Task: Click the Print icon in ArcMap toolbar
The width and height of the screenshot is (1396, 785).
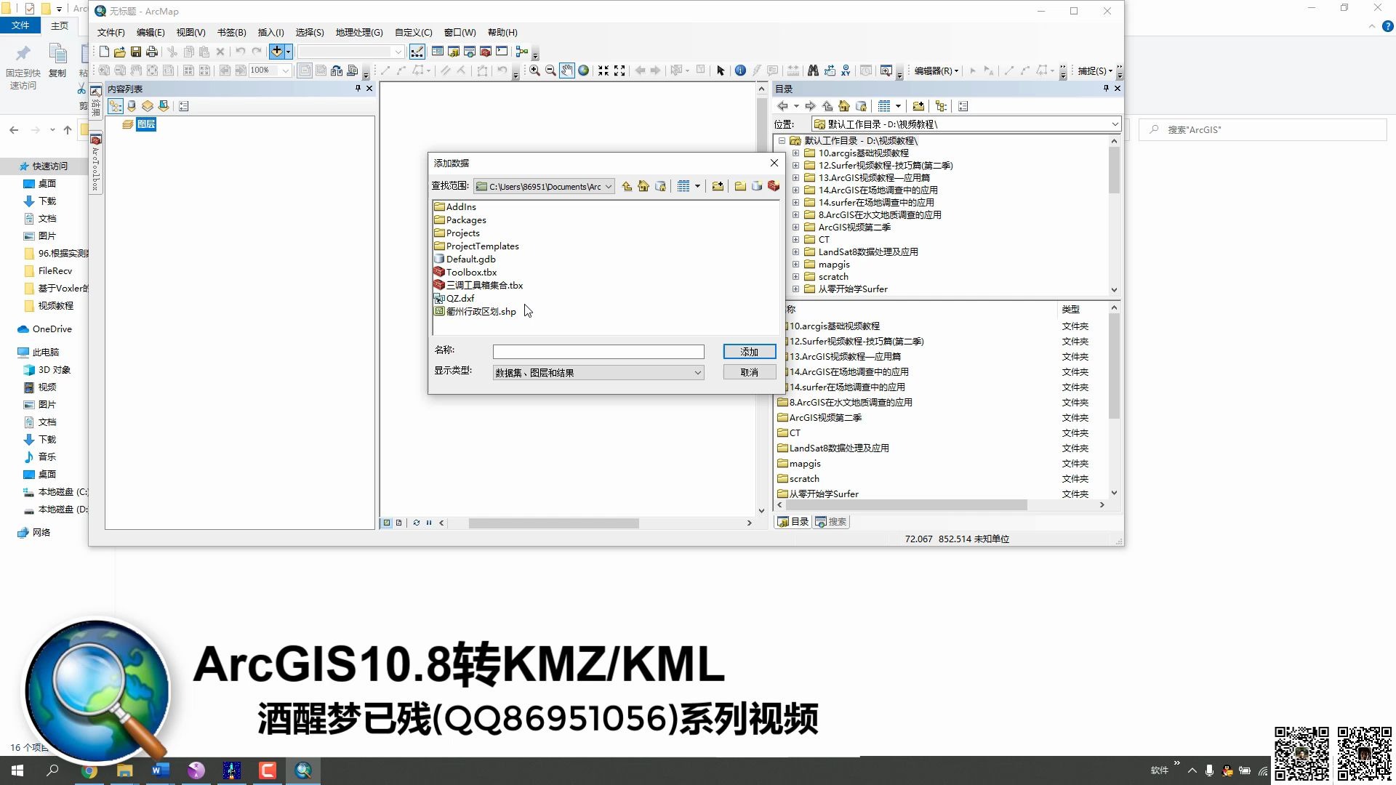Action: tap(152, 52)
